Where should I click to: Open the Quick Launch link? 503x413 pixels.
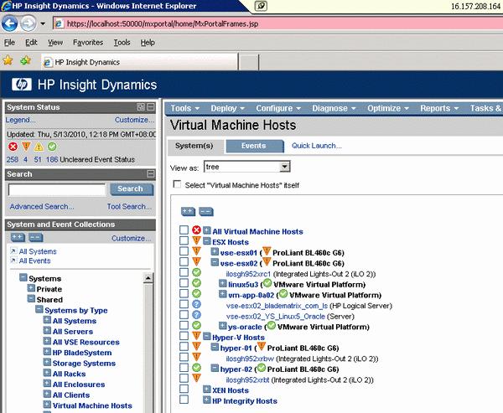click(317, 146)
